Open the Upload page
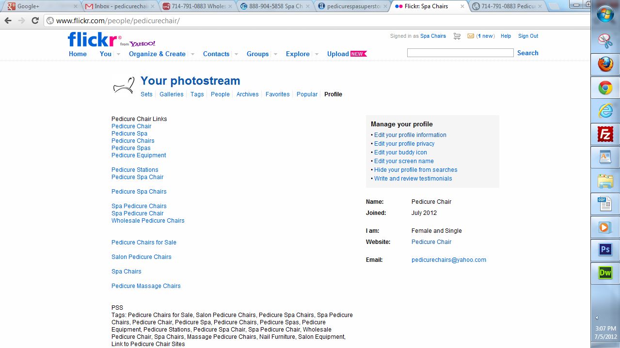 [338, 54]
